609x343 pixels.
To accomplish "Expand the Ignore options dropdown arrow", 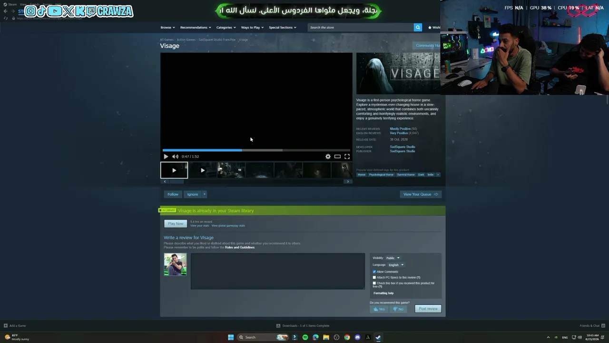I will coord(205,194).
